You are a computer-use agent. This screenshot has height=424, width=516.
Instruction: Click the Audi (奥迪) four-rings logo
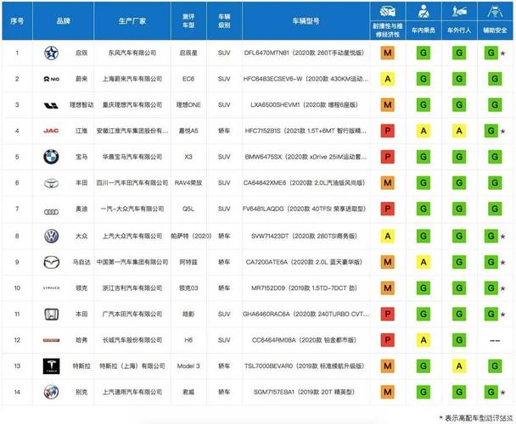53,209
